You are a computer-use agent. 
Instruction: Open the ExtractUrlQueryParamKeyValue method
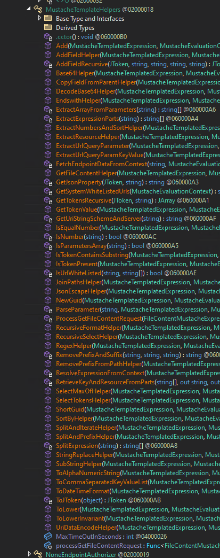(x=100, y=155)
